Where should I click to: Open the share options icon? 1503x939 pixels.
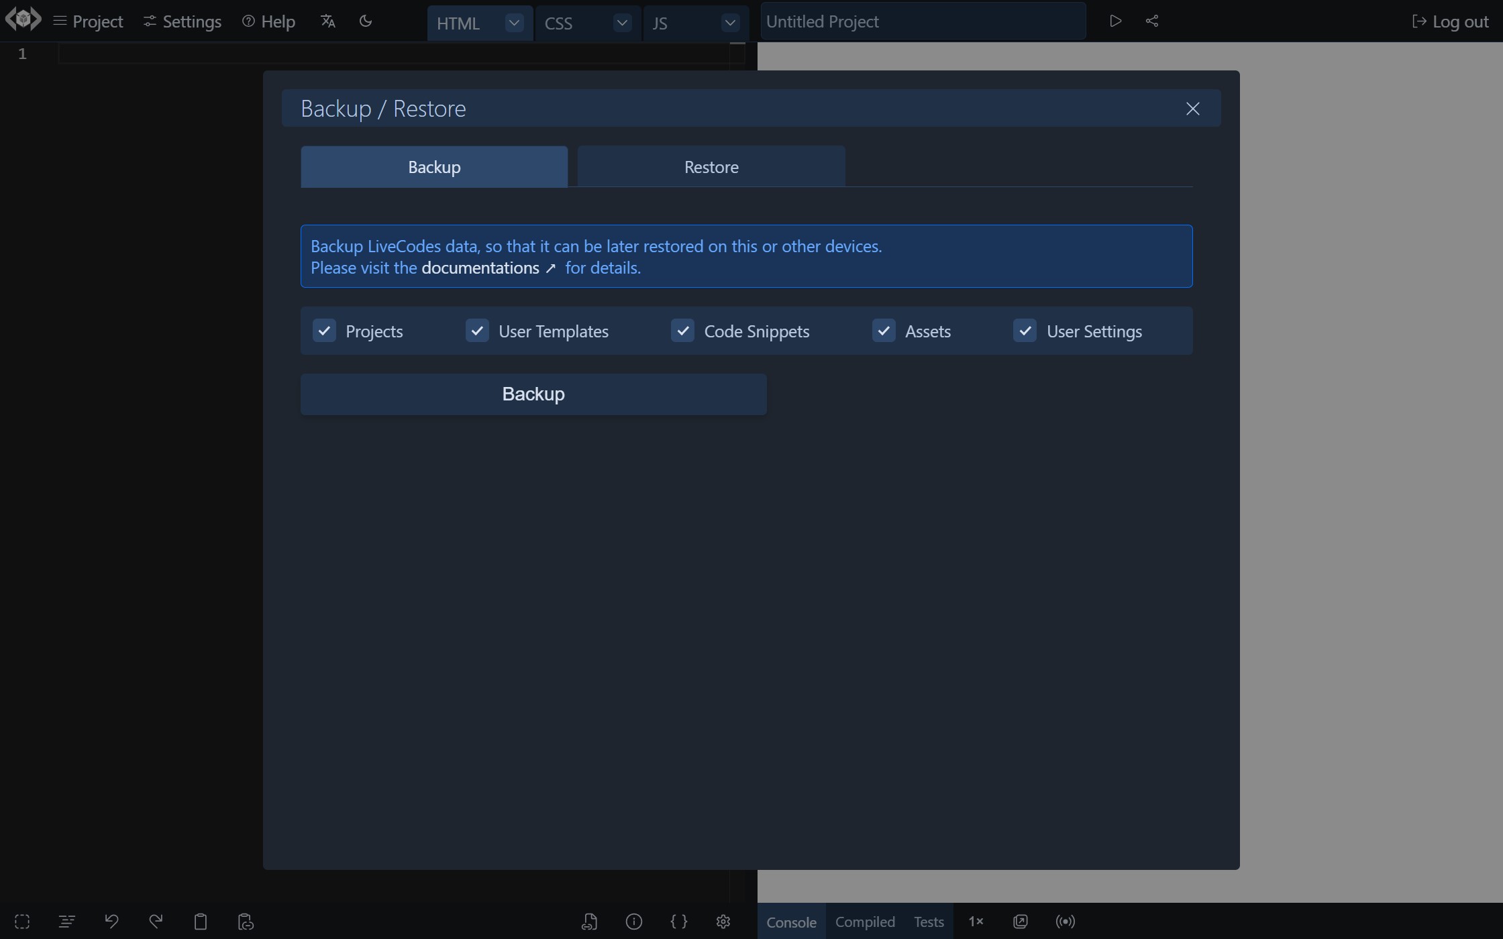tap(1152, 21)
